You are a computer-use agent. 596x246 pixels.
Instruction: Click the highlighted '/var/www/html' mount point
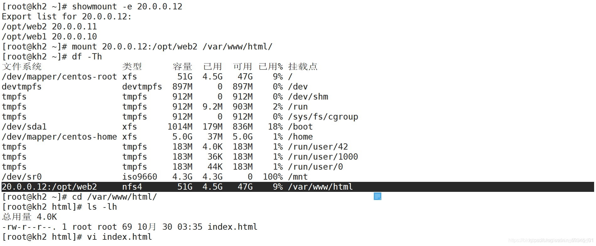coord(320,187)
